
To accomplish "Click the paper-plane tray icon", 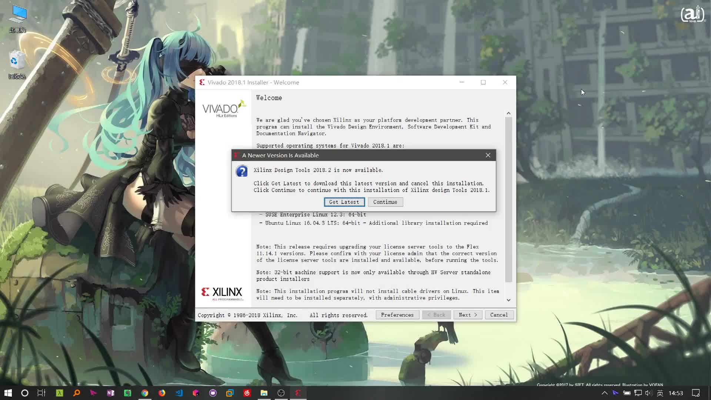I will tap(615, 393).
